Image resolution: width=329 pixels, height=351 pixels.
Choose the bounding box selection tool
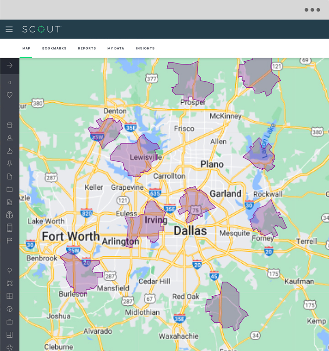click(10, 283)
